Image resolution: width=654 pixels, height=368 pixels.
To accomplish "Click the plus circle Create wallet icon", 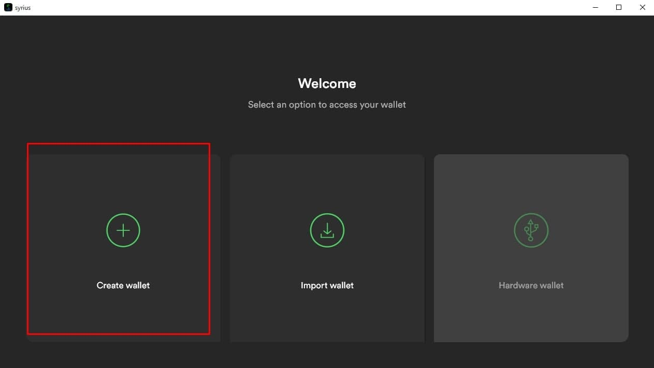I will tap(123, 230).
